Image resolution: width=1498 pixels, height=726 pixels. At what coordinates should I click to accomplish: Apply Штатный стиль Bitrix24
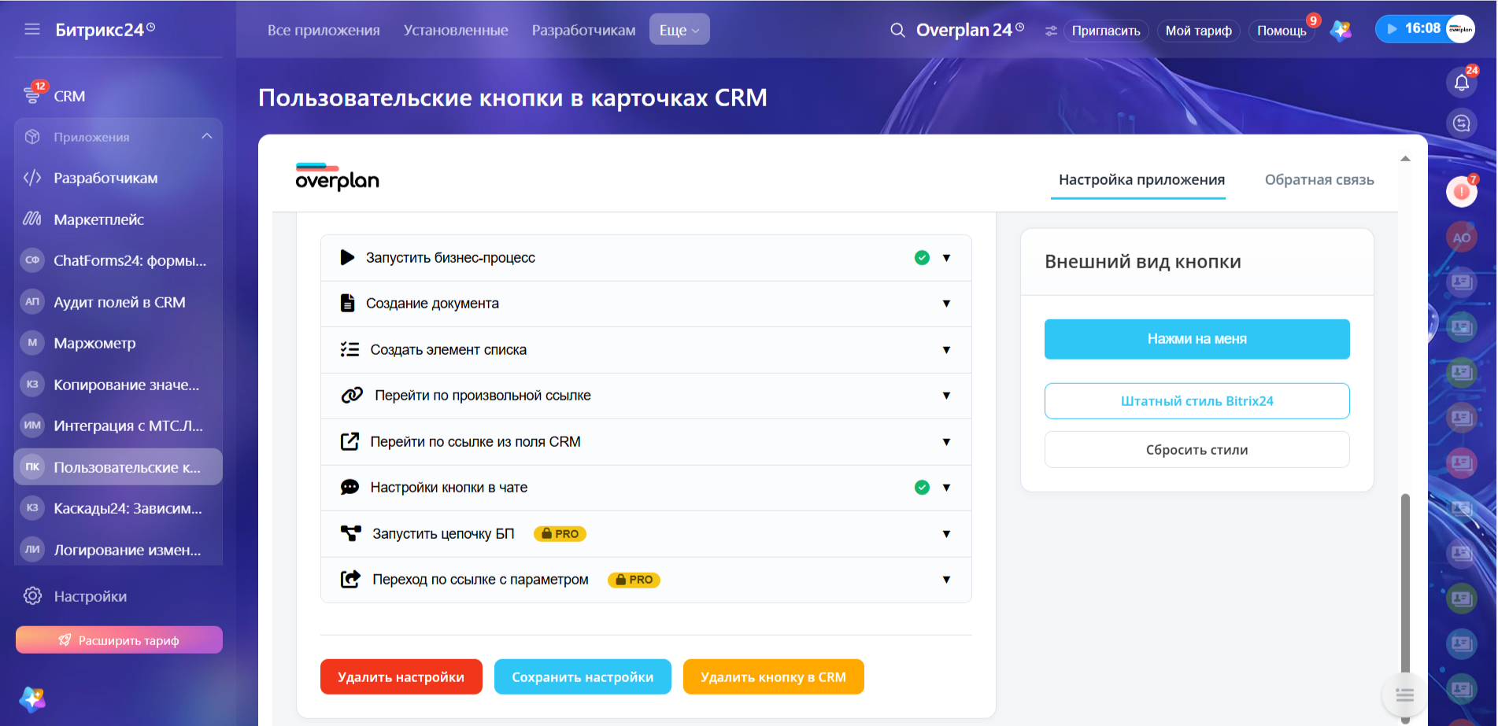[1197, 401]
